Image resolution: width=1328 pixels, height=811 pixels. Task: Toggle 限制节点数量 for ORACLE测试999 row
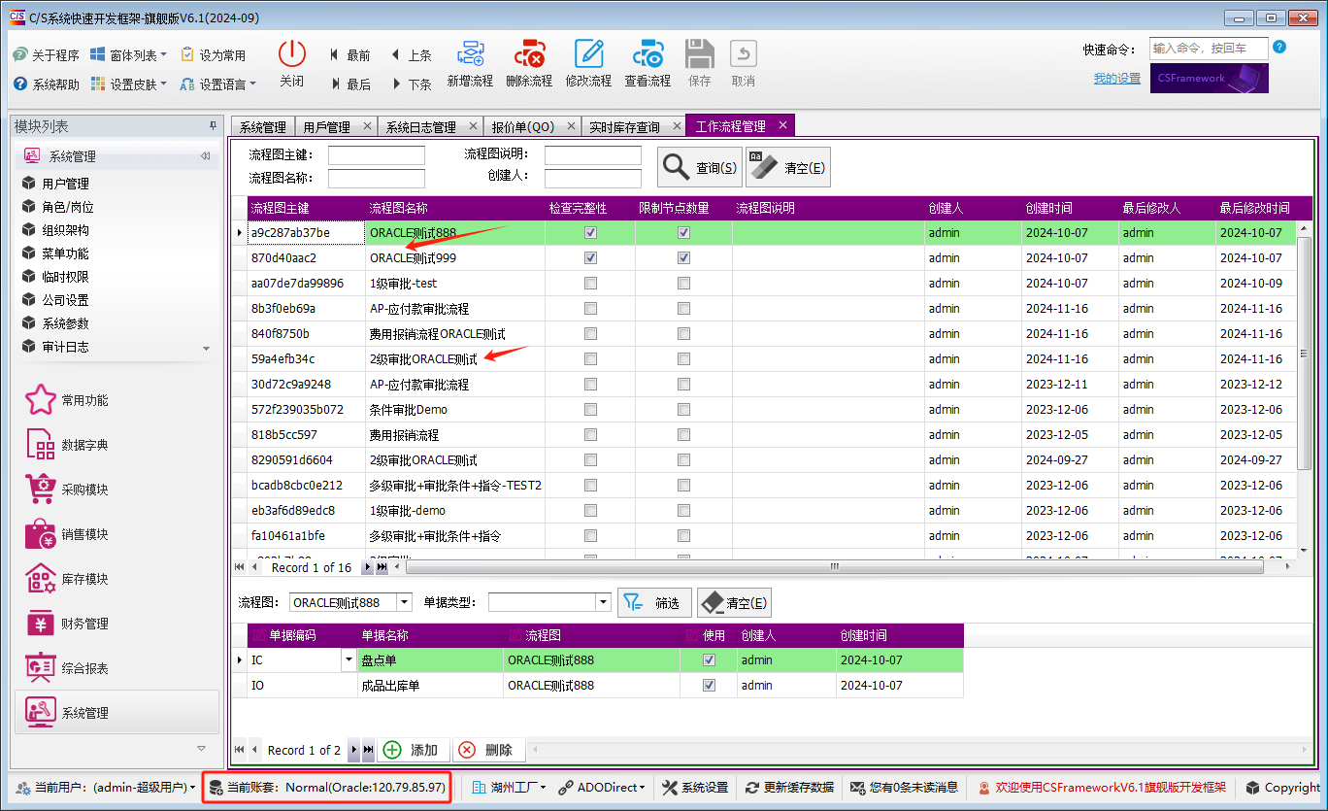(683, 258)
